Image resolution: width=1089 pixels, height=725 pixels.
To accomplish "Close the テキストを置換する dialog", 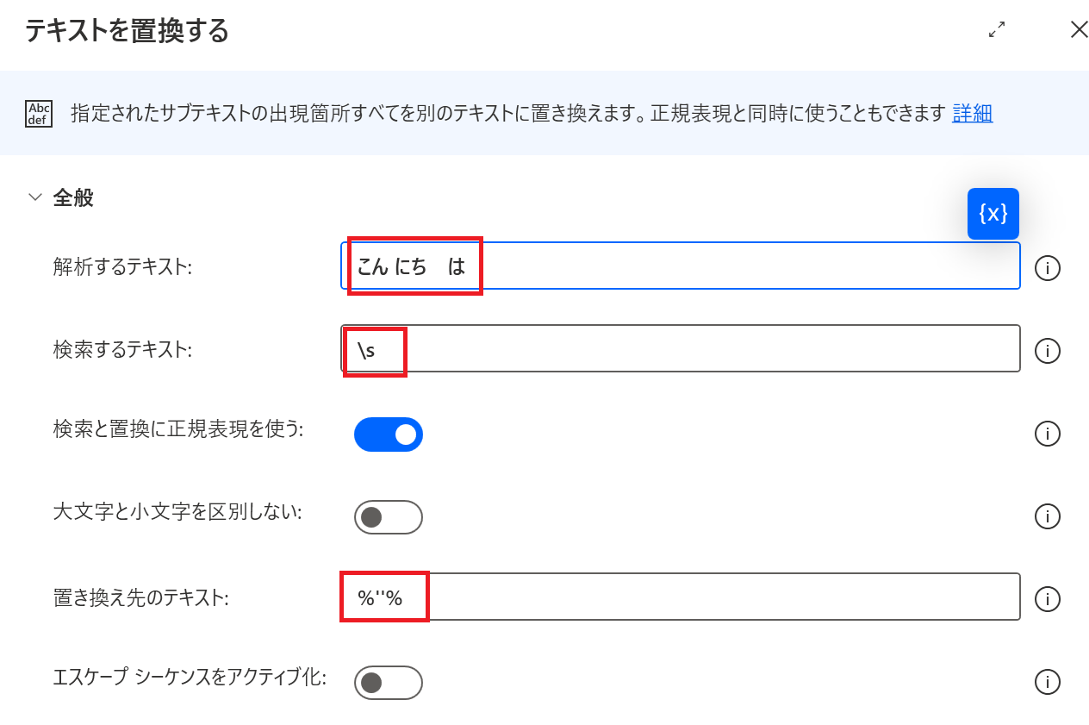I will (x=1079, y=30).
